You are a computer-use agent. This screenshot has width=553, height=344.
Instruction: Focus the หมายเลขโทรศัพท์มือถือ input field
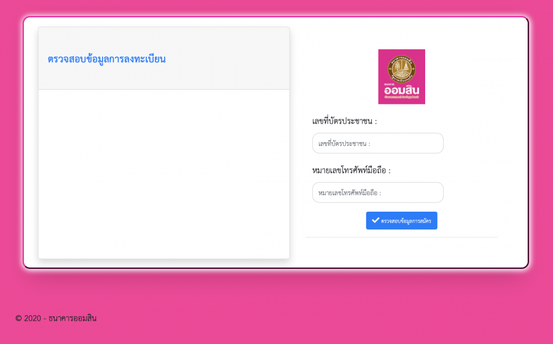click(x=378, y=193)
